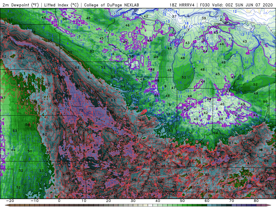Click the 'Lifted Index (°C)' title text
Screen dimensions: 276x207
[x=61, y=5]
